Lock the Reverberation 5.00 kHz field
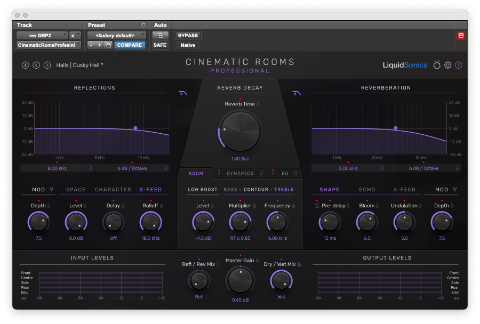The height and width of the screenshot is (324, 480). click(x=382, y=168)
